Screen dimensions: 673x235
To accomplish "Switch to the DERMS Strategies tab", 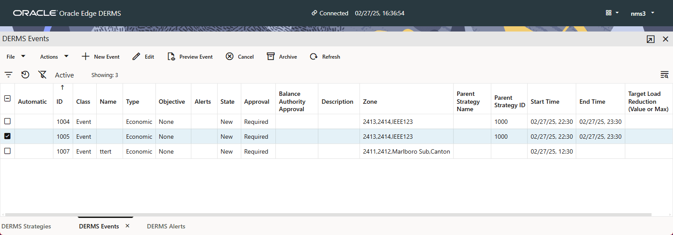I will 26,226.
